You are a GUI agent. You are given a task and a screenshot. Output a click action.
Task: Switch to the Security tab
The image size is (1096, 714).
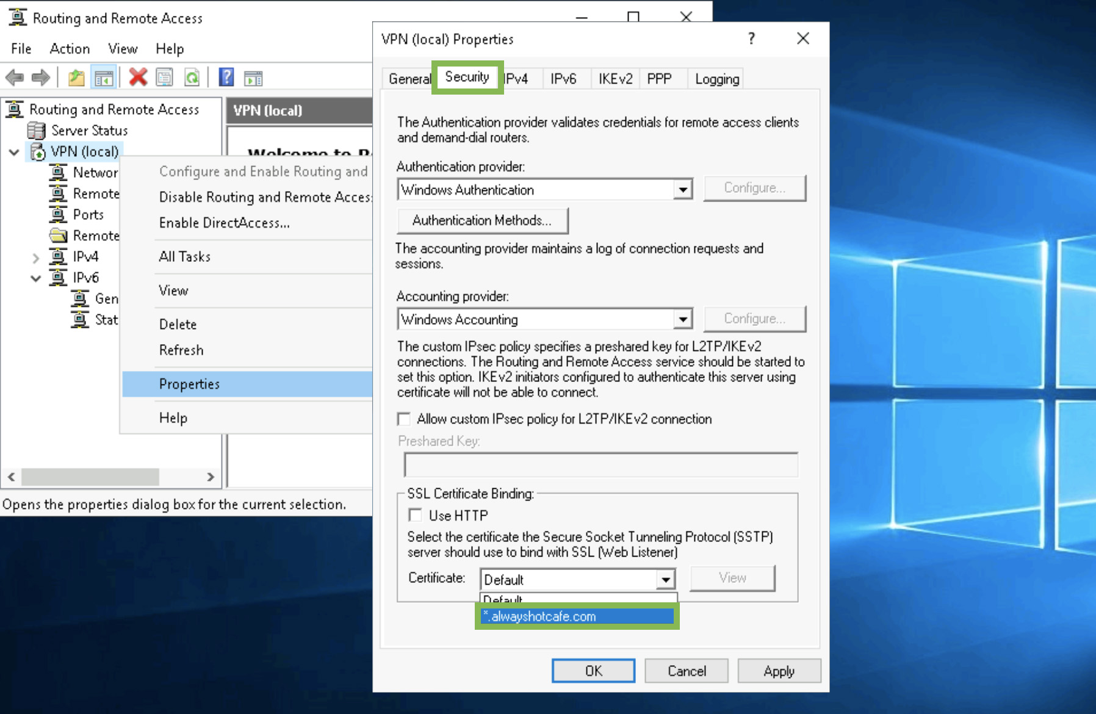click(467, 77)
